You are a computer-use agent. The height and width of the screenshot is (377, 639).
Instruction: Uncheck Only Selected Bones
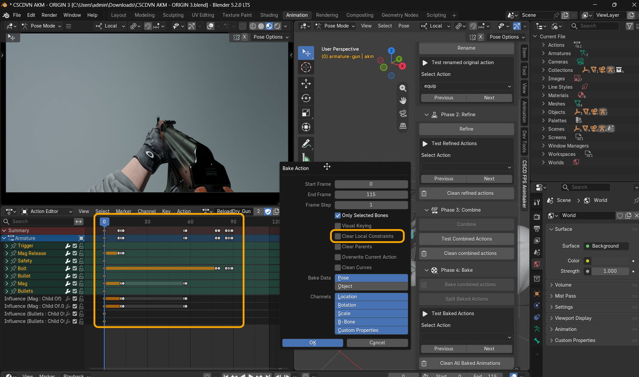338,215
